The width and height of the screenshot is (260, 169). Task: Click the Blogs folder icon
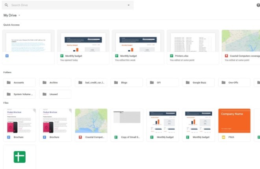point(116,83)
